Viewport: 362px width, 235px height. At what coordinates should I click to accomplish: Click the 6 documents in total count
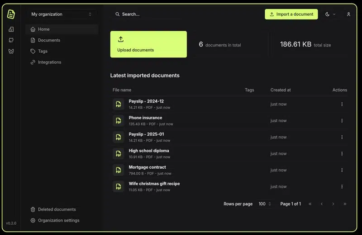pos(220,44)
